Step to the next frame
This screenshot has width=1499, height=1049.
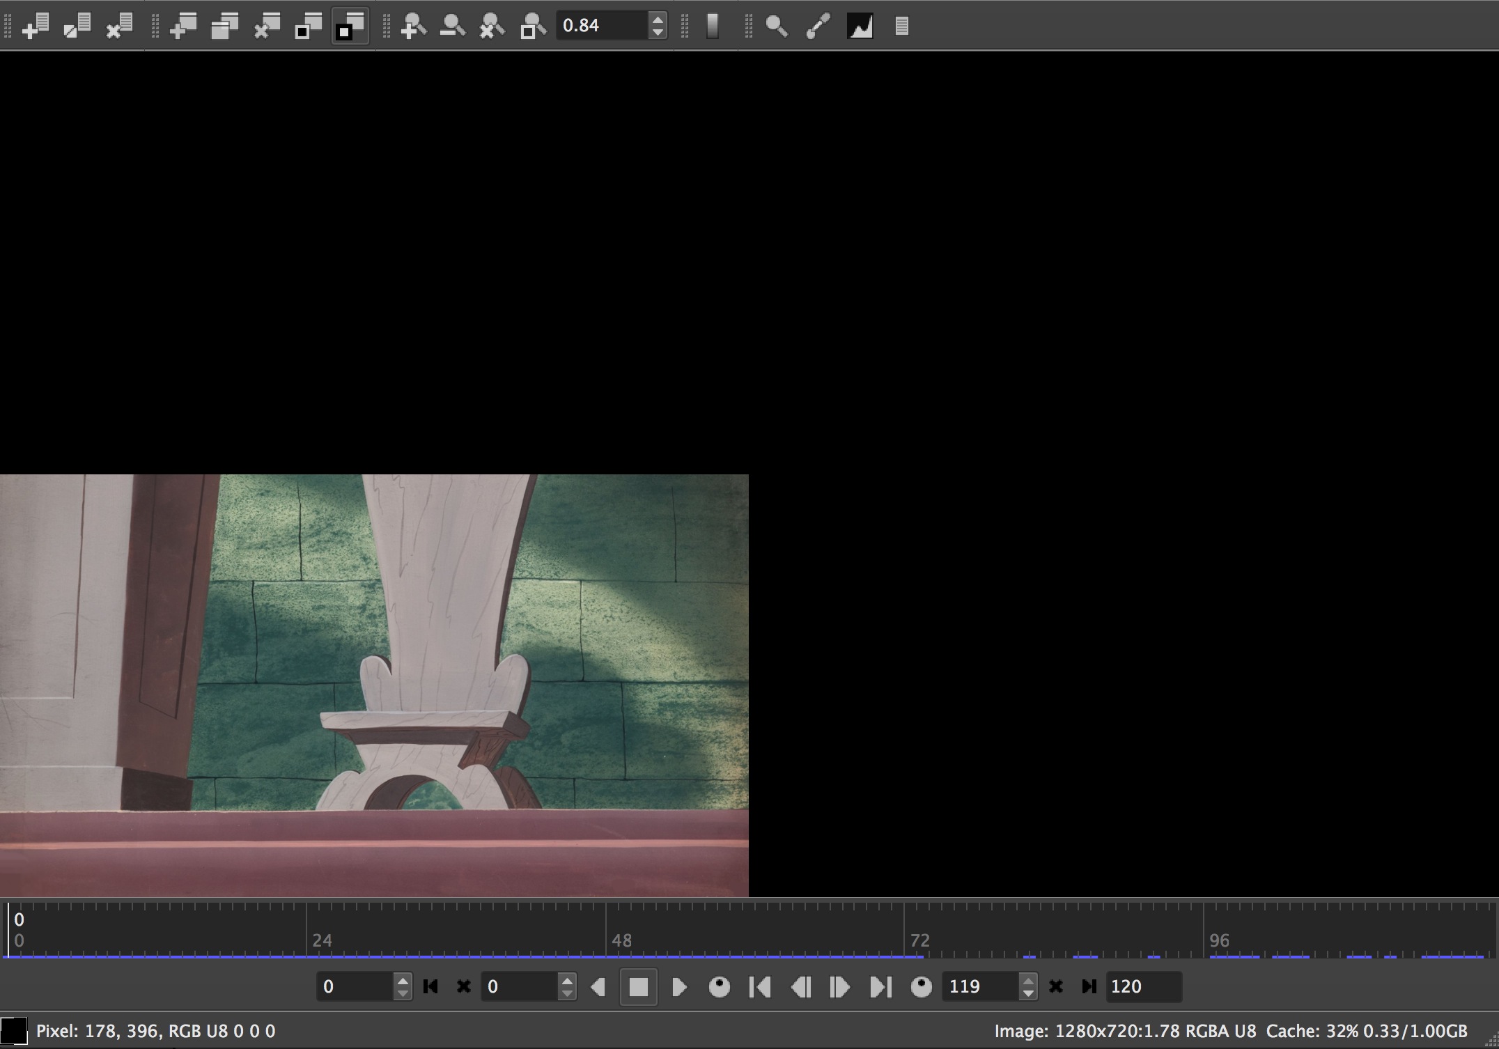840,986
